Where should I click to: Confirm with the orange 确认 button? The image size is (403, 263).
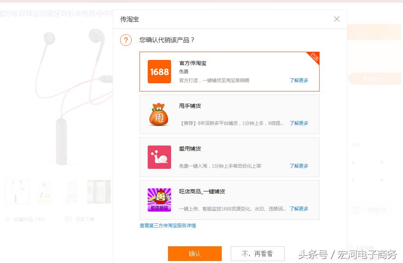click(194, 253)
